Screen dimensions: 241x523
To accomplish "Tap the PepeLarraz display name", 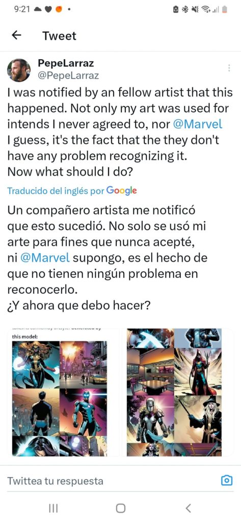I will coord(66,63).
